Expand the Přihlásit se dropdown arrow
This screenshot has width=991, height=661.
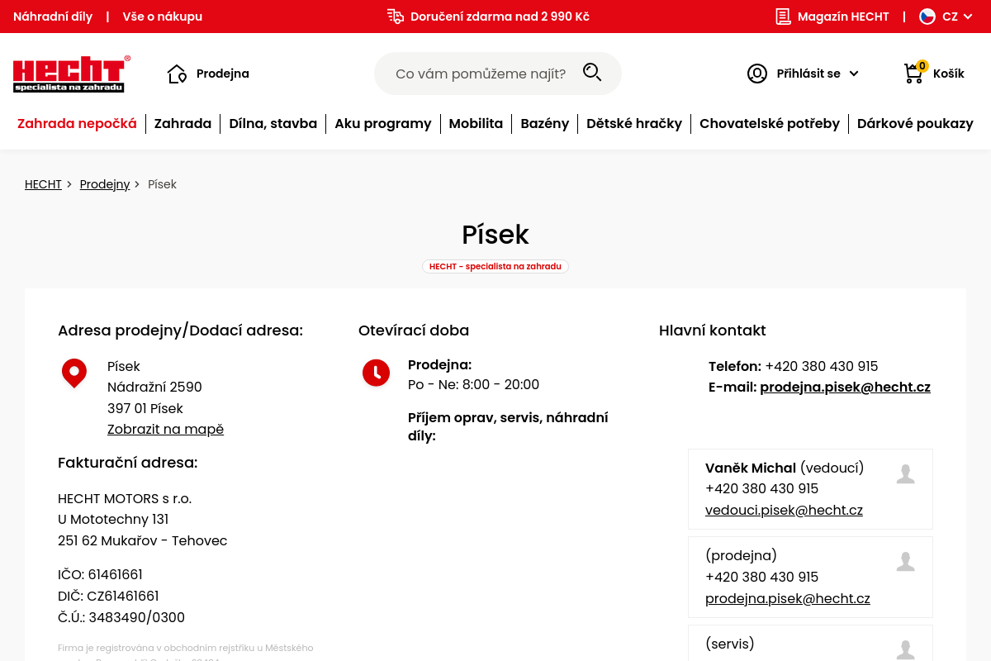tap(854, 74)
